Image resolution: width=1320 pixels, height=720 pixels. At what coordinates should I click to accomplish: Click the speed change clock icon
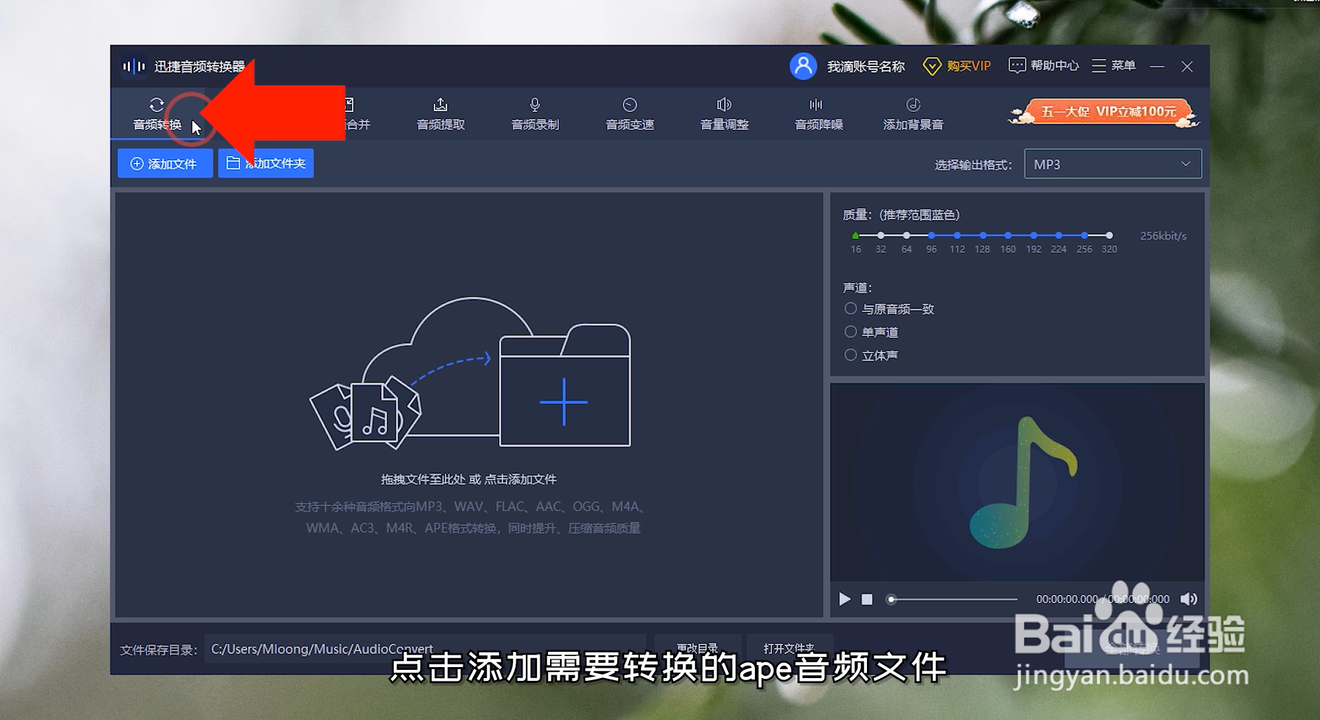(630, 104)
